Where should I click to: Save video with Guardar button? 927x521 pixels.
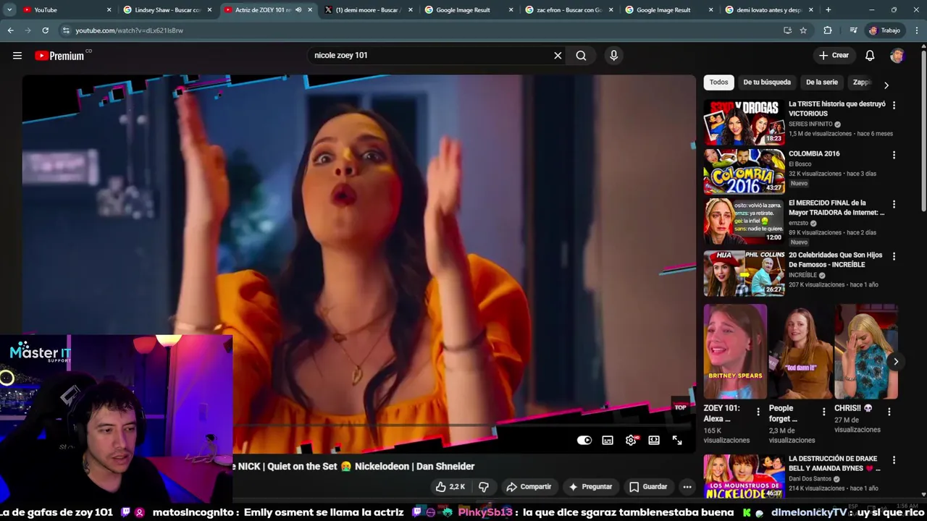pyautogui.click(x=647, y=486)
